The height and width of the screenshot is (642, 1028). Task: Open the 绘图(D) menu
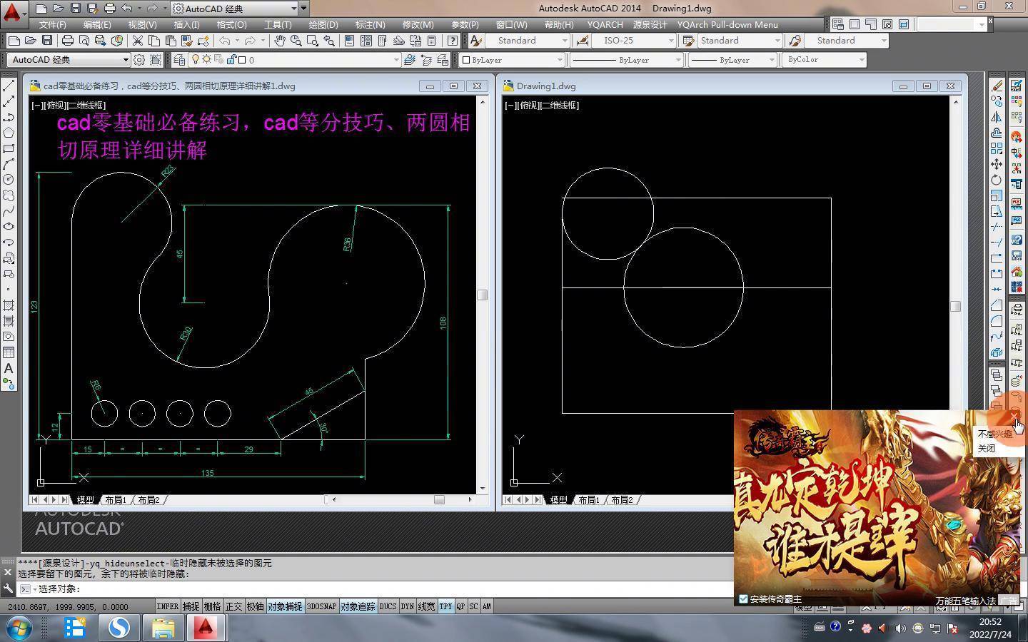(323, 24)
